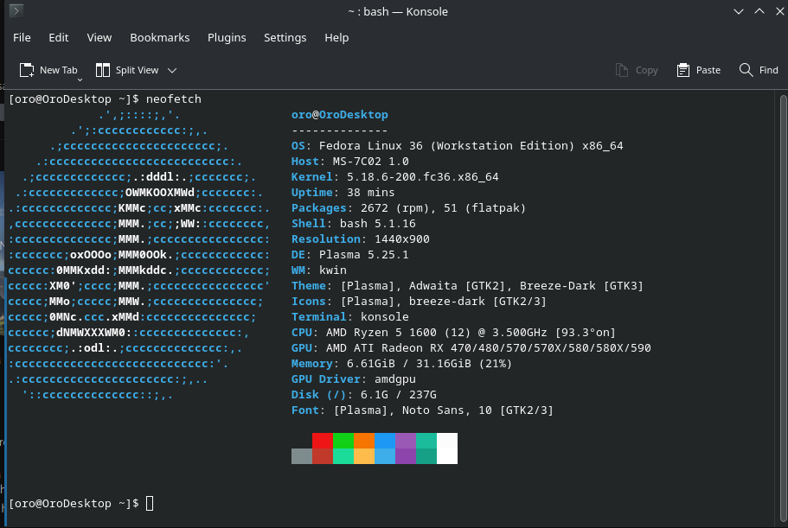Click the Terminal value 'konsole'
Screen dimensions: 788x528
(x=384, y=316)
